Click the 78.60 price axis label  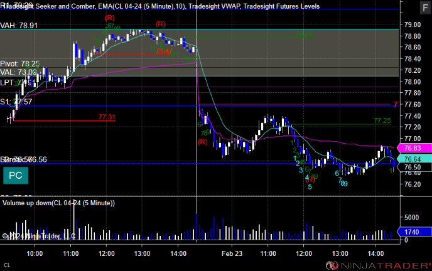click(413, 47)
